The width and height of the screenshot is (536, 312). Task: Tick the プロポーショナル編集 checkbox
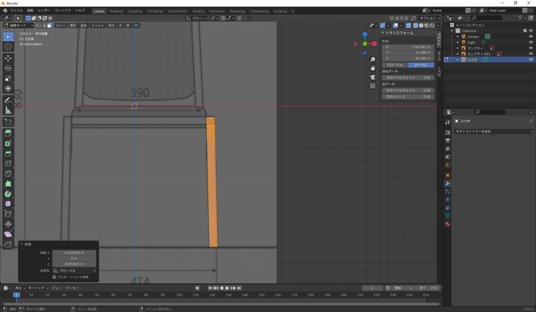coord(54,277)
